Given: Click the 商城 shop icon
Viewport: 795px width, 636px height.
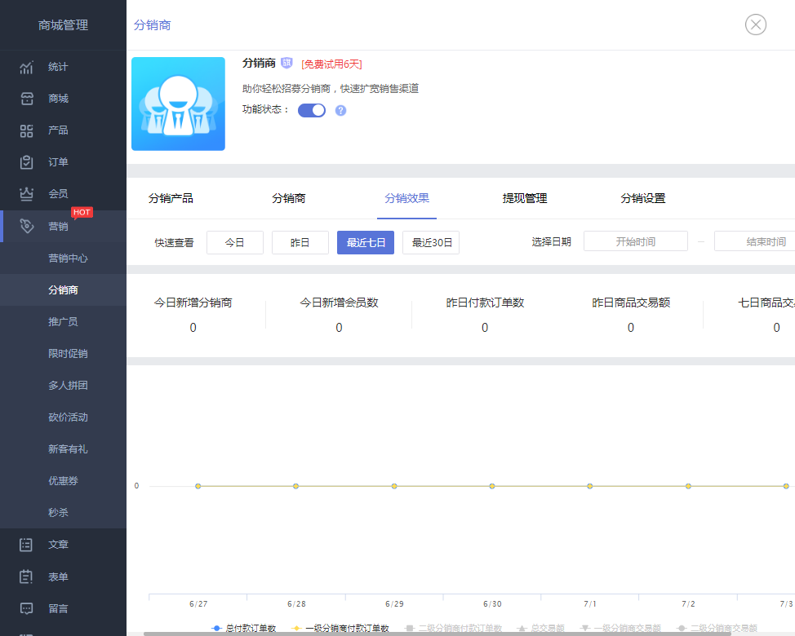Looking at the screenshot, I should 26,99.
